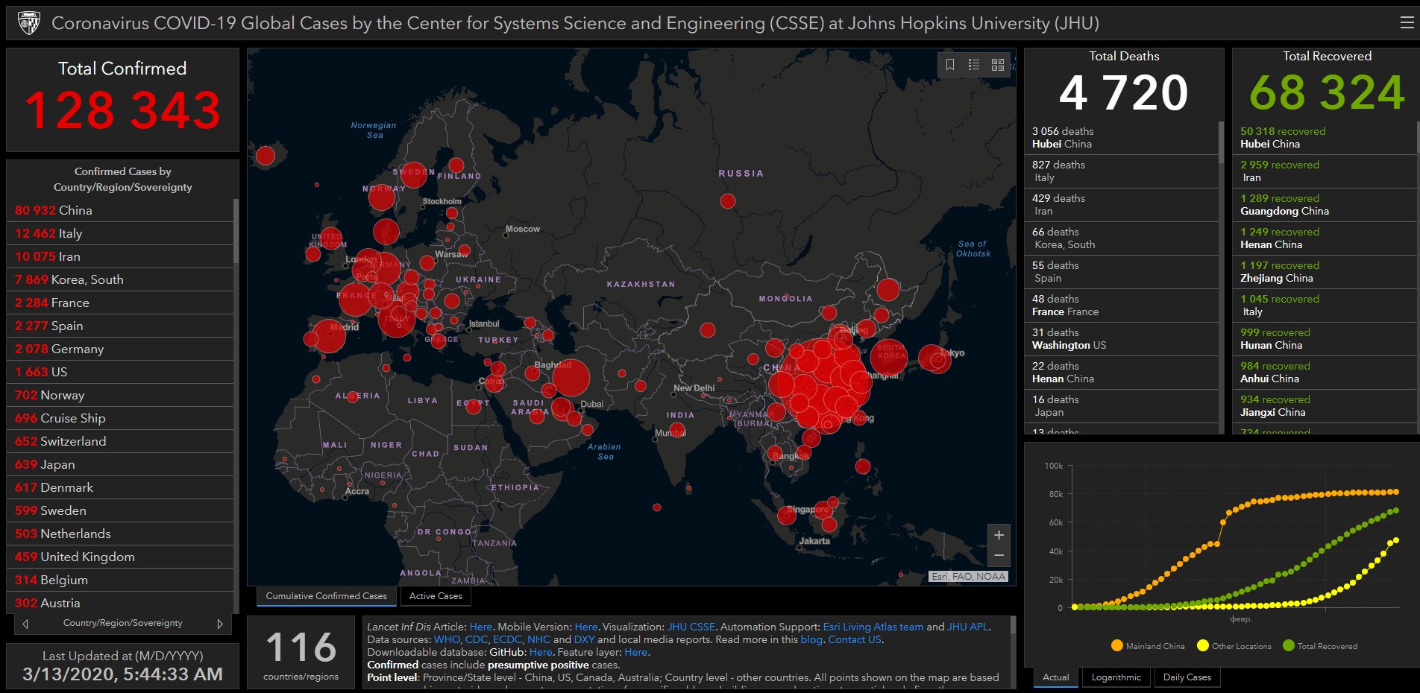Switch to the Active Cases map tab
The width and height of the screenshot is (1420, 693).
pos(436,596)
